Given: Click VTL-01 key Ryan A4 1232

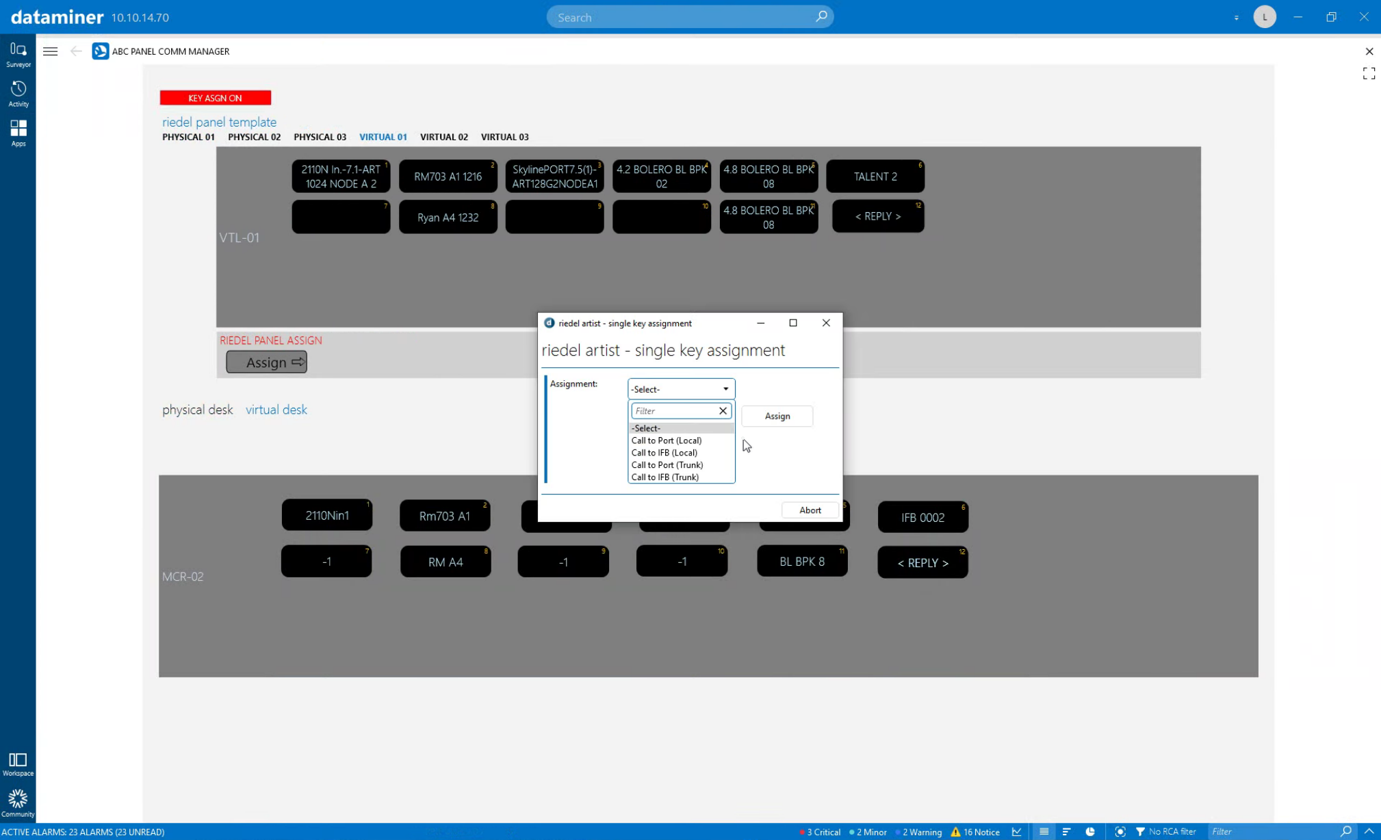Looking at the screenshot, I should click(x=448, y=218).
